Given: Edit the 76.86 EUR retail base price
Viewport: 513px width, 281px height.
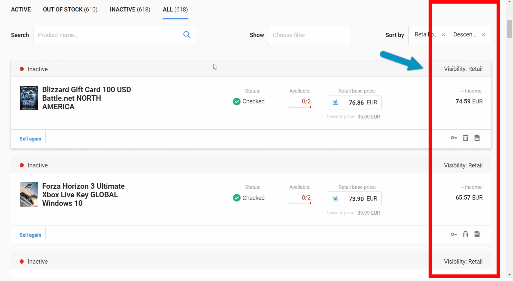Looking at the screenshot, I should (354, 102).
